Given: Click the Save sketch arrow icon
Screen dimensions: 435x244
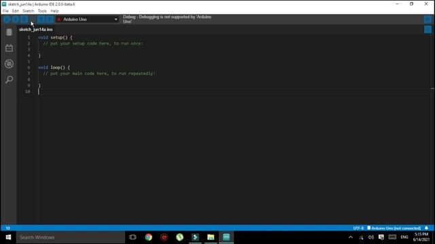Looking at the screenshot, I should click(x=50, y=19).
